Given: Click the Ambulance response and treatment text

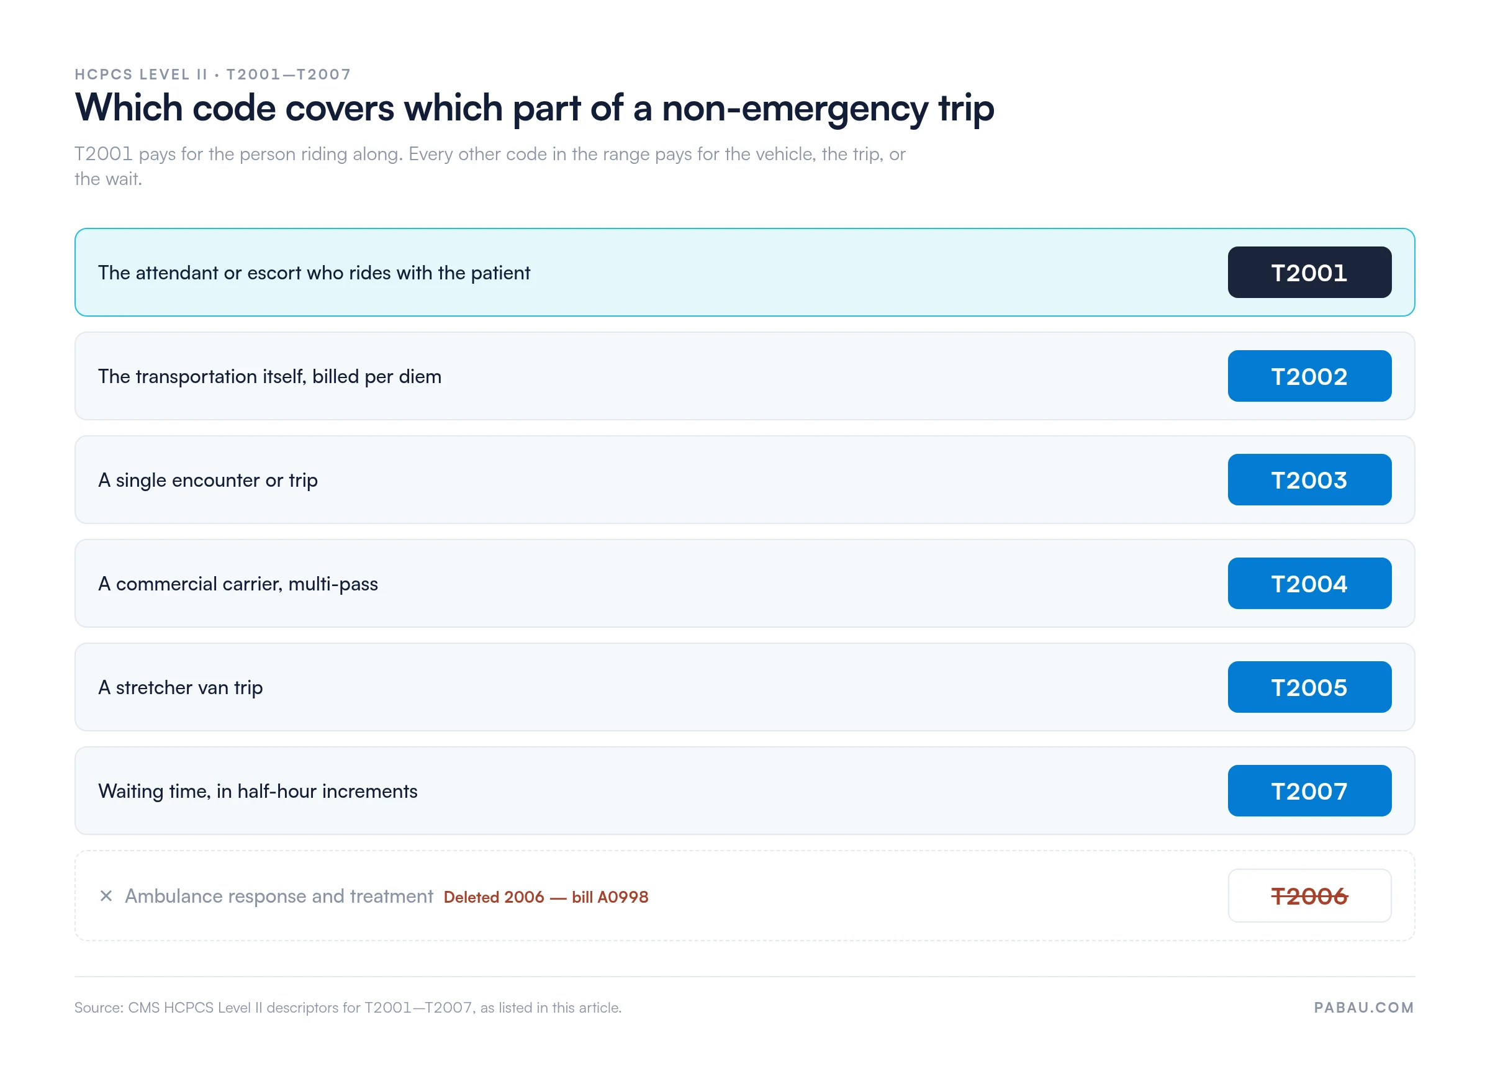Looking at the screenshot, I should pyautogui.click(x=279, y=896).
